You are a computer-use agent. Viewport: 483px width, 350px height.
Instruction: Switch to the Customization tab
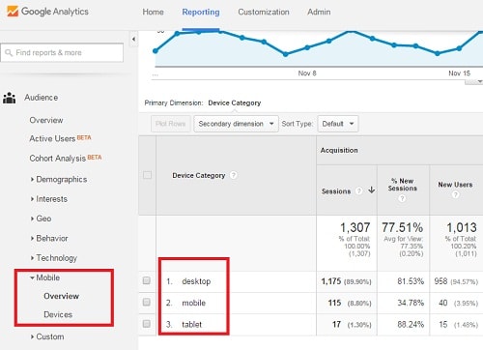264,12
